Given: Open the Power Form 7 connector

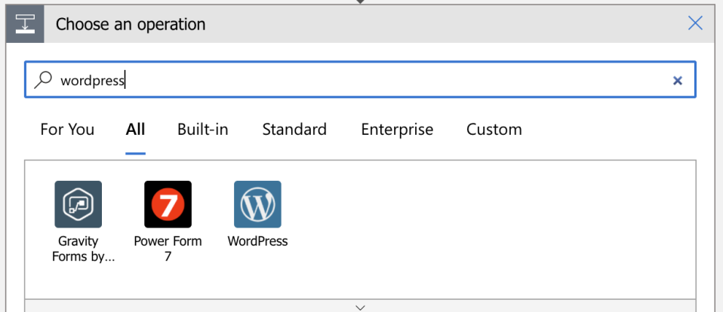Looking at the screenshot, I should (x=168, y=204).
